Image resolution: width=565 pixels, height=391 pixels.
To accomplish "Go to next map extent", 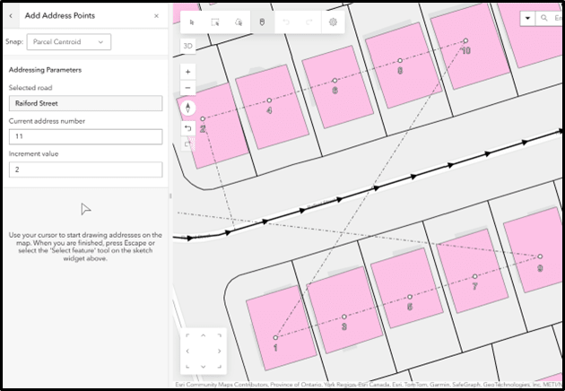I will (x=187, y=144).
